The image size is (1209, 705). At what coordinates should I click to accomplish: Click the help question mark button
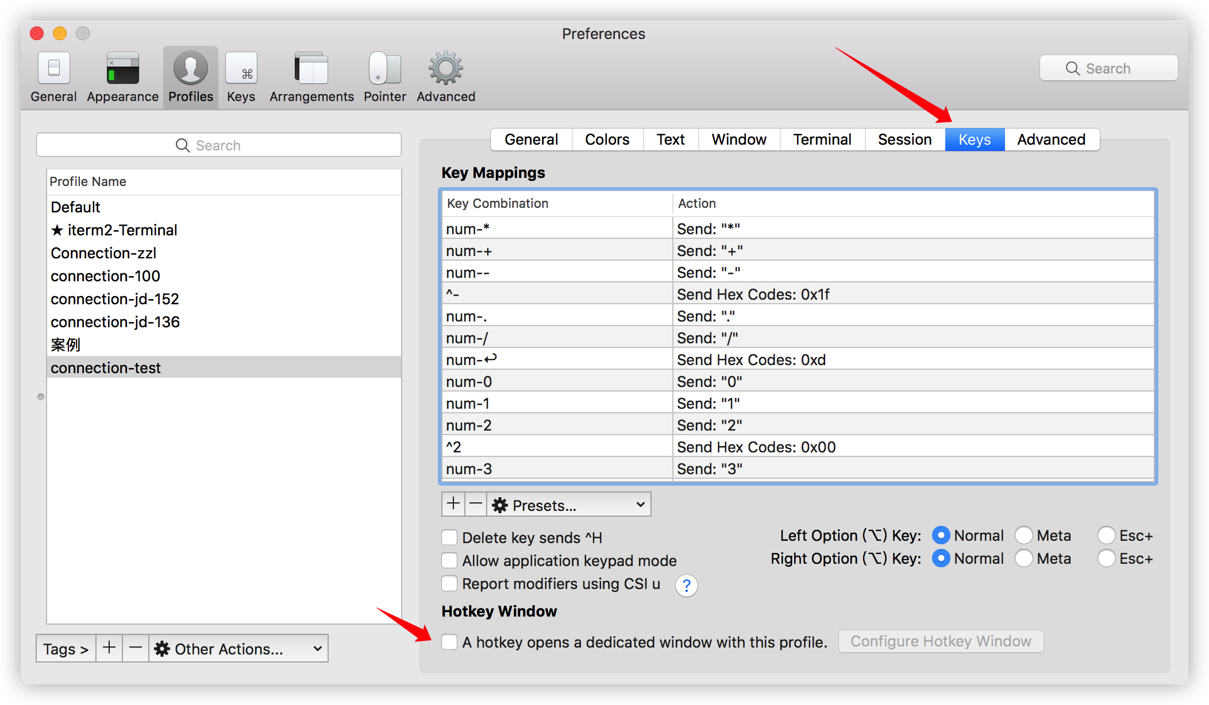tap(686, 586)
